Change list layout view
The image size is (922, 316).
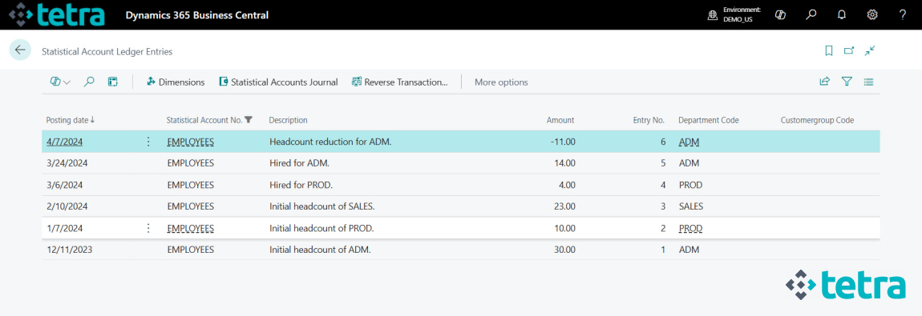click(x=868, y=82)
